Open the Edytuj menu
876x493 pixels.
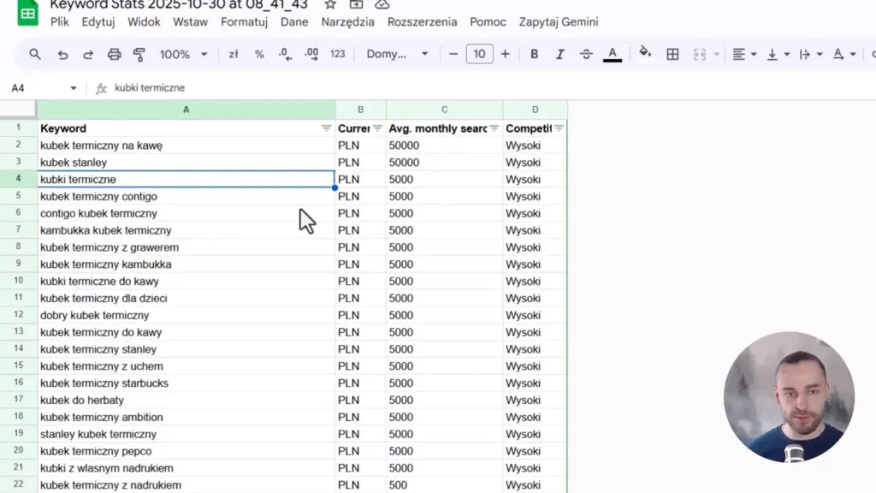[x=98, y=21]
